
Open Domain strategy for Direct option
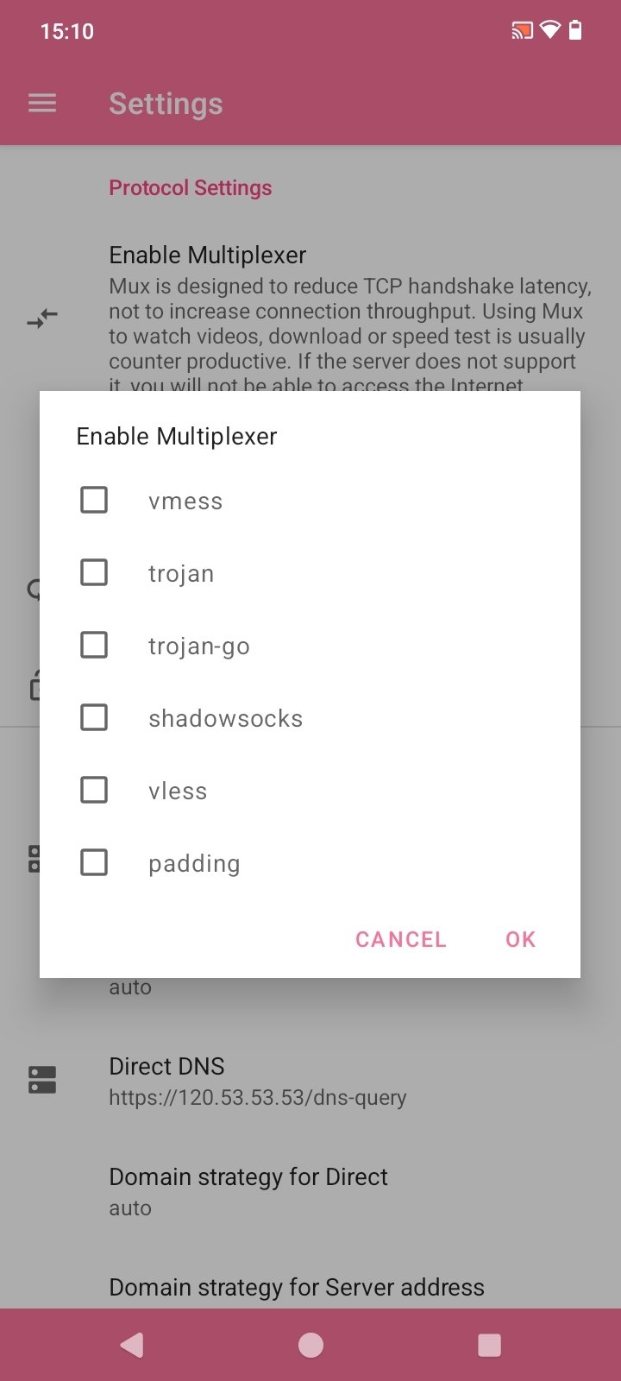pyautogui.click(x=248, y=1191)
